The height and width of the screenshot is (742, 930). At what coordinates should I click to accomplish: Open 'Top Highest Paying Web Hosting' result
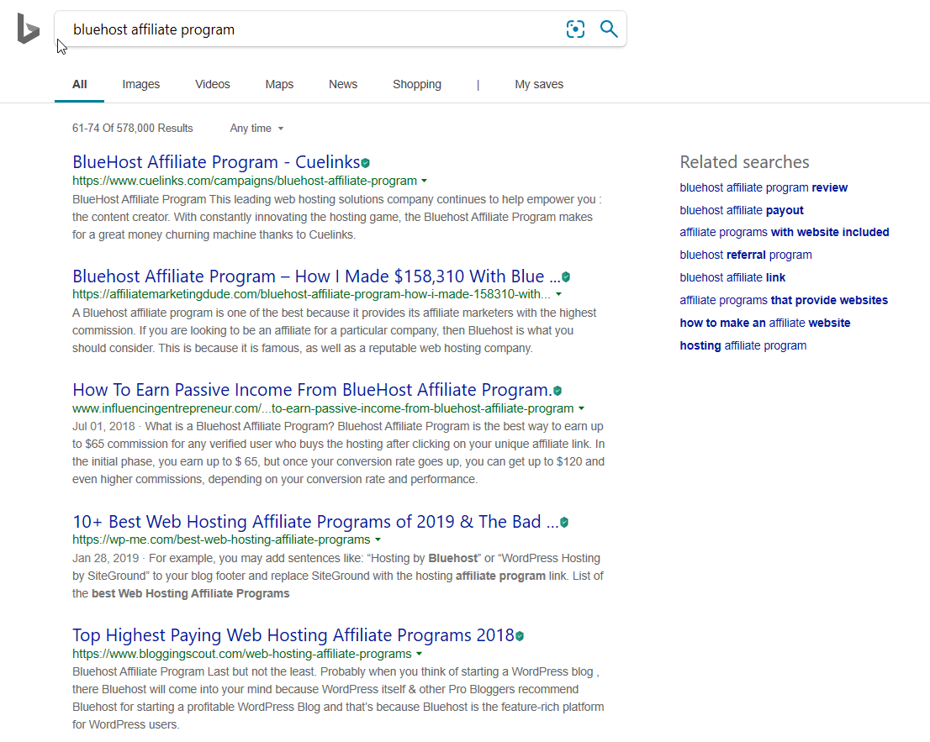click(293, 635)
